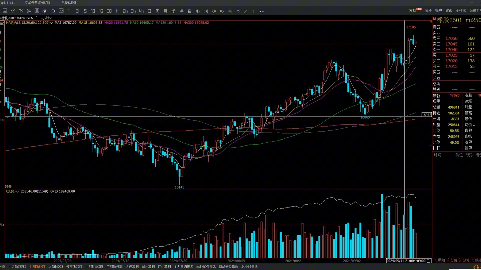Switch to yearly (年) candles
Screen dimensions: 481x270
(x=182, y=11)
